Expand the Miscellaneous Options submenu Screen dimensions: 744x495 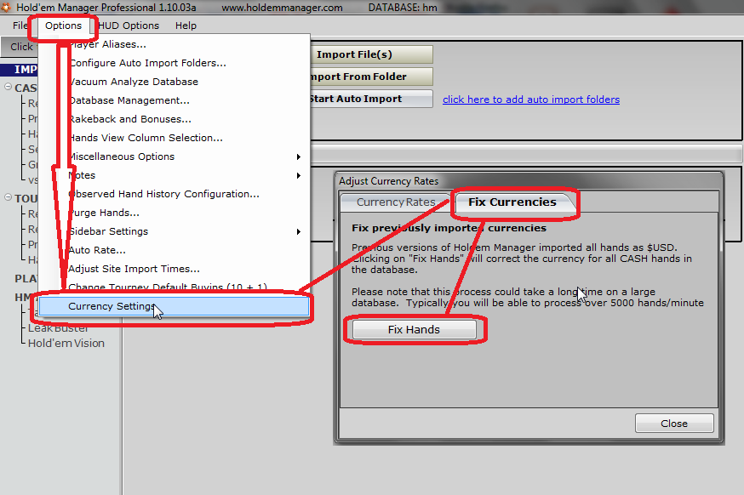click(175, 156)
